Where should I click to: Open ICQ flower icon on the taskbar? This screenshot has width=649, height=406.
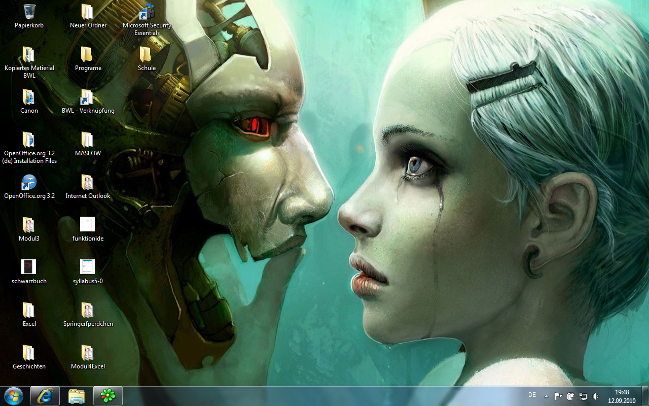coord(108,396)
